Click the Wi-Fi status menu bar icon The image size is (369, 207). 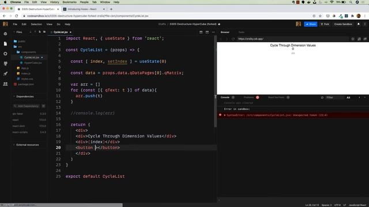[x=332, y=2]
